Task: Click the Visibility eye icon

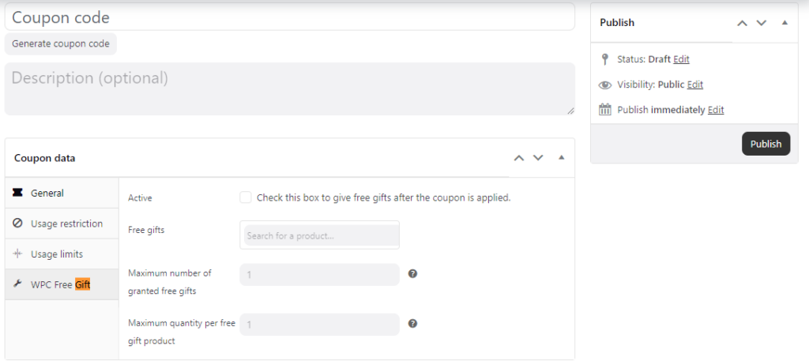Action: [605, 85]
